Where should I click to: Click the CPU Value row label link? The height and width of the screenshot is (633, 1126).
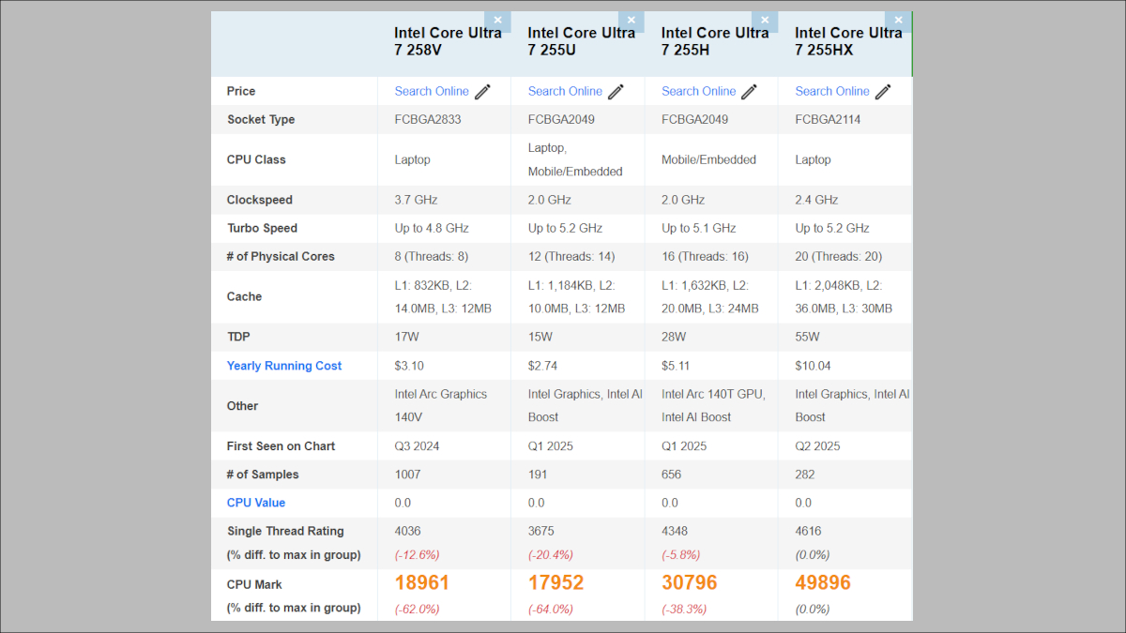(x=256, y=503)
